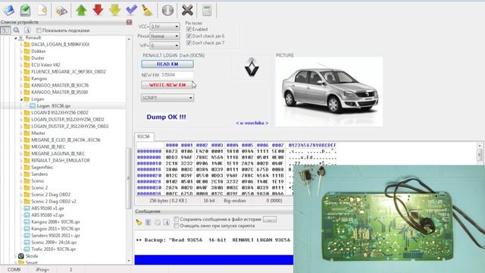
Task: Click the READ KM button
Action: pyautogui.click(x=167, y=64)
